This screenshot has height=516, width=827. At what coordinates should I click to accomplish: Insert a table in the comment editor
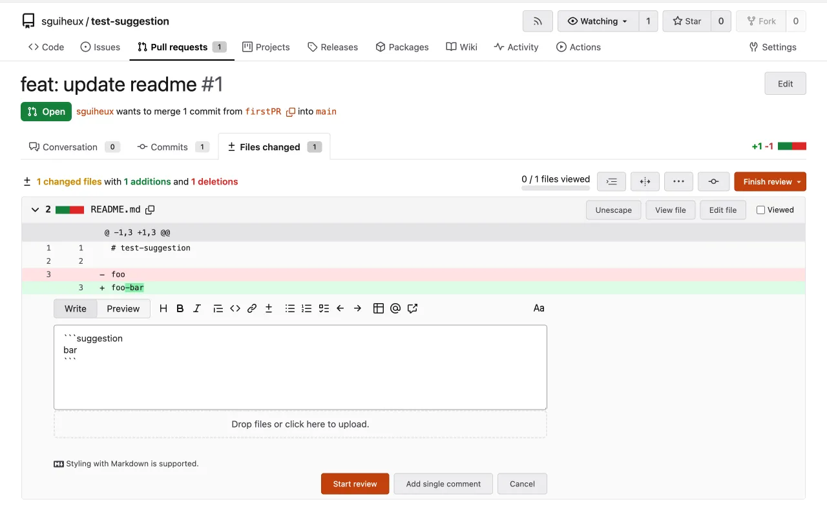click(379, 308)
